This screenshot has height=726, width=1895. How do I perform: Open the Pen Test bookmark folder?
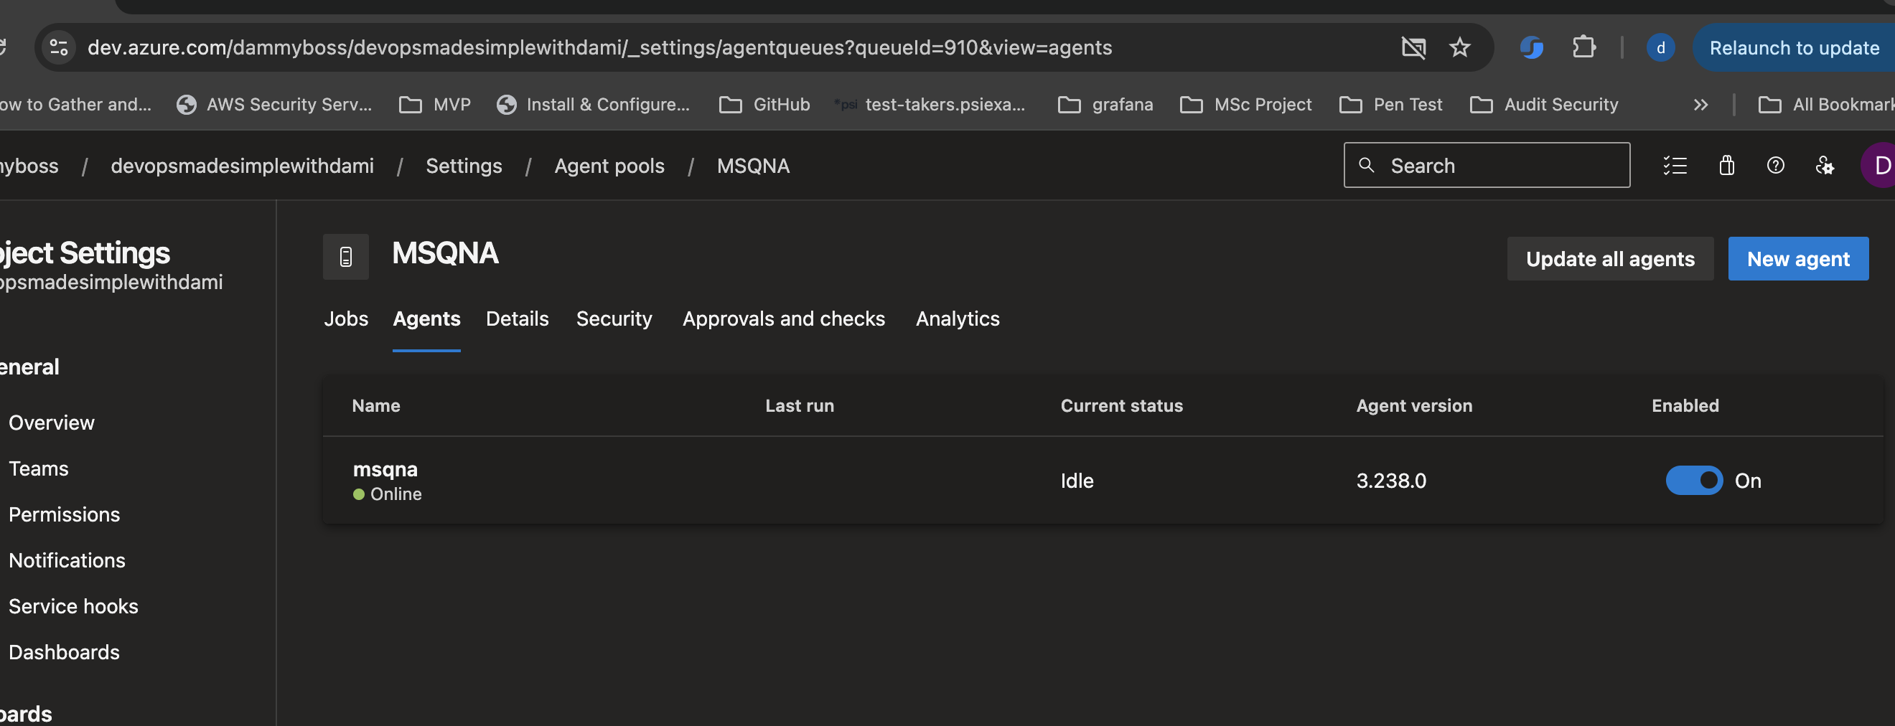[x=1390, y=105]
